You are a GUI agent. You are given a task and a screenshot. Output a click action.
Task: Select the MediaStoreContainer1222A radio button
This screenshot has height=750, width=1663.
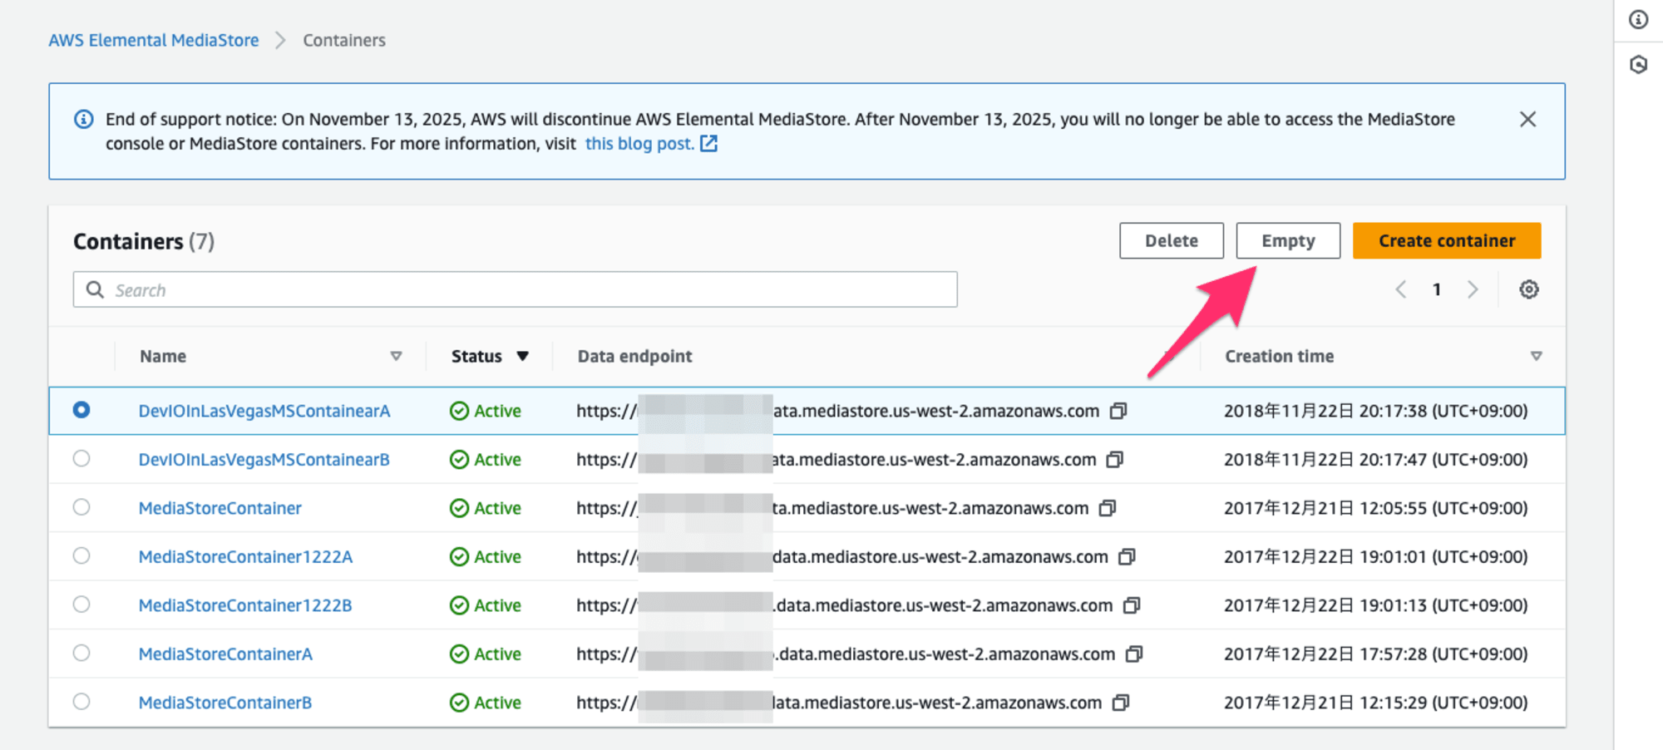coord(81,555)
